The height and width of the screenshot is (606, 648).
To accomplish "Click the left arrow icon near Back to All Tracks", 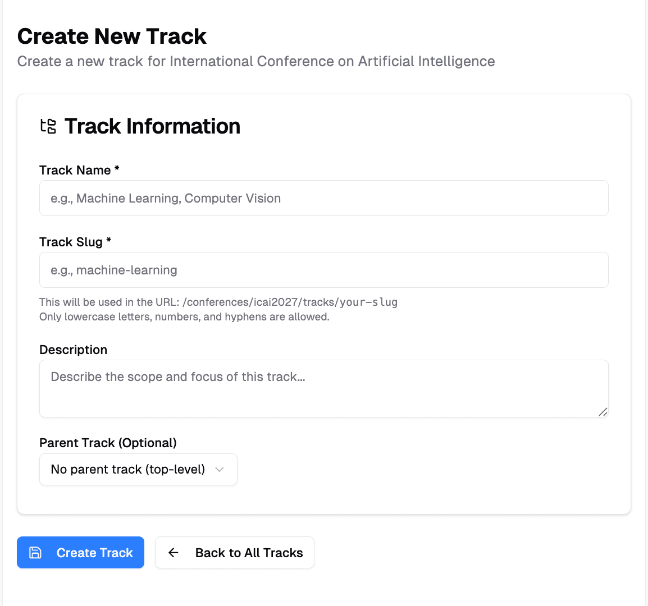I will pos(174,553).
